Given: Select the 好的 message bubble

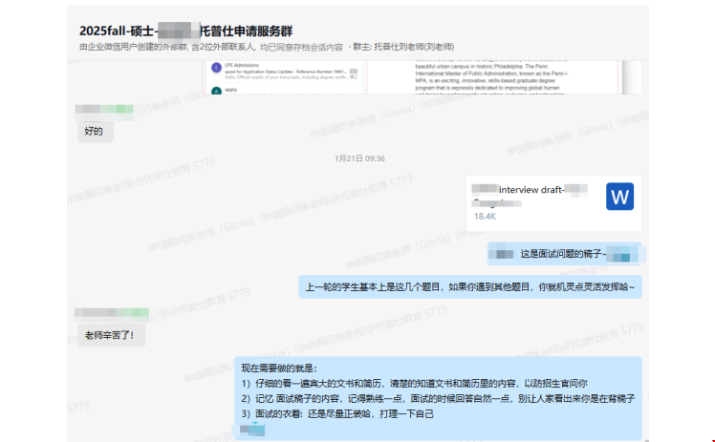Looking at the screenshot, I should (96, 132).
